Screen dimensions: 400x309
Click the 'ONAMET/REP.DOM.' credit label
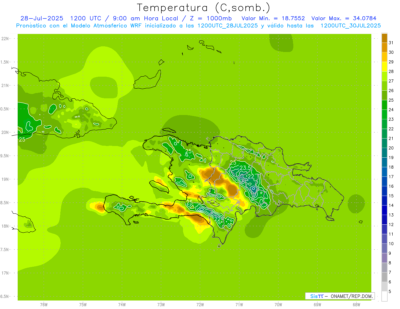(352, 296)
